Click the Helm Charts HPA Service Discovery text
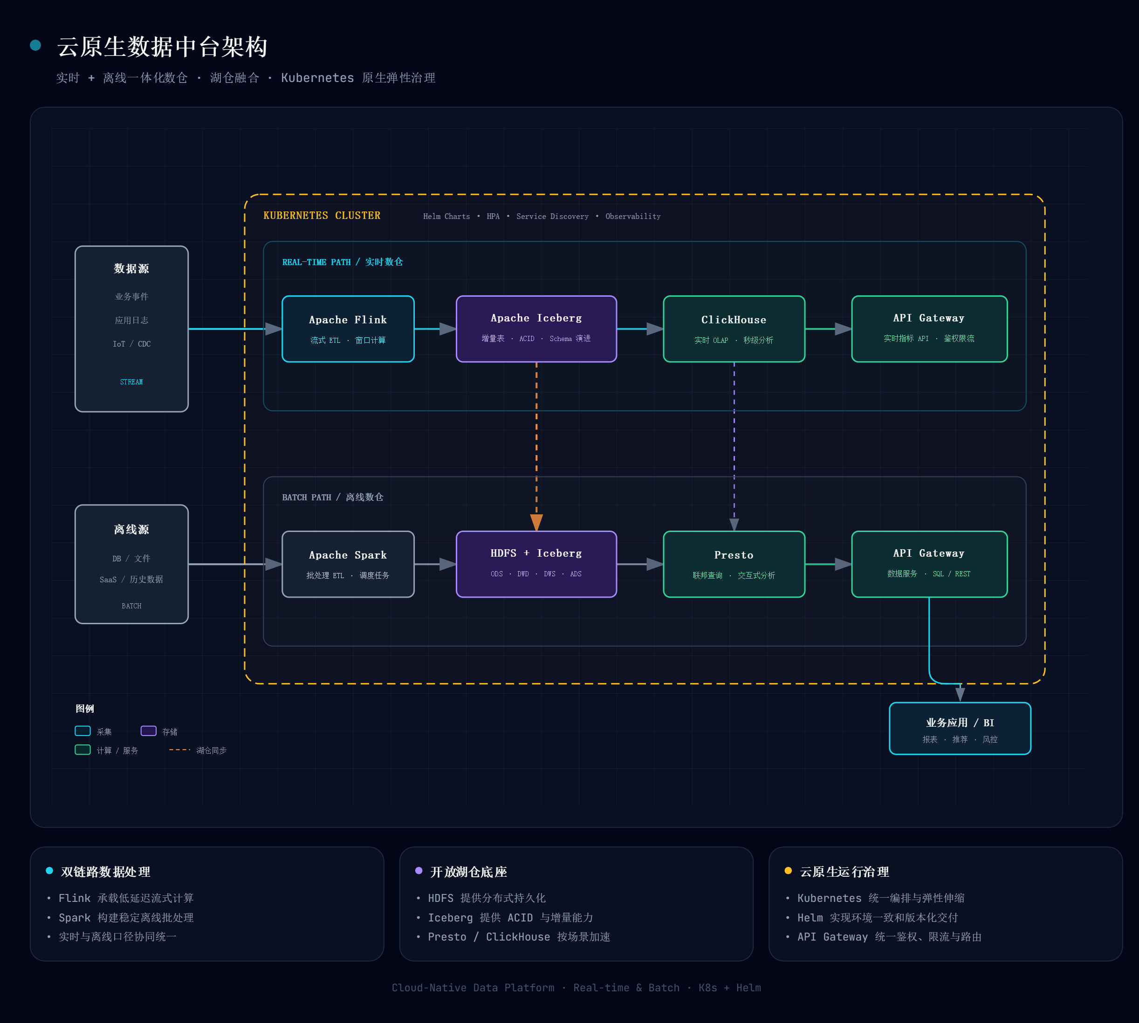The height and width of the screenshot is (1023, 1139). coord(542,217)
